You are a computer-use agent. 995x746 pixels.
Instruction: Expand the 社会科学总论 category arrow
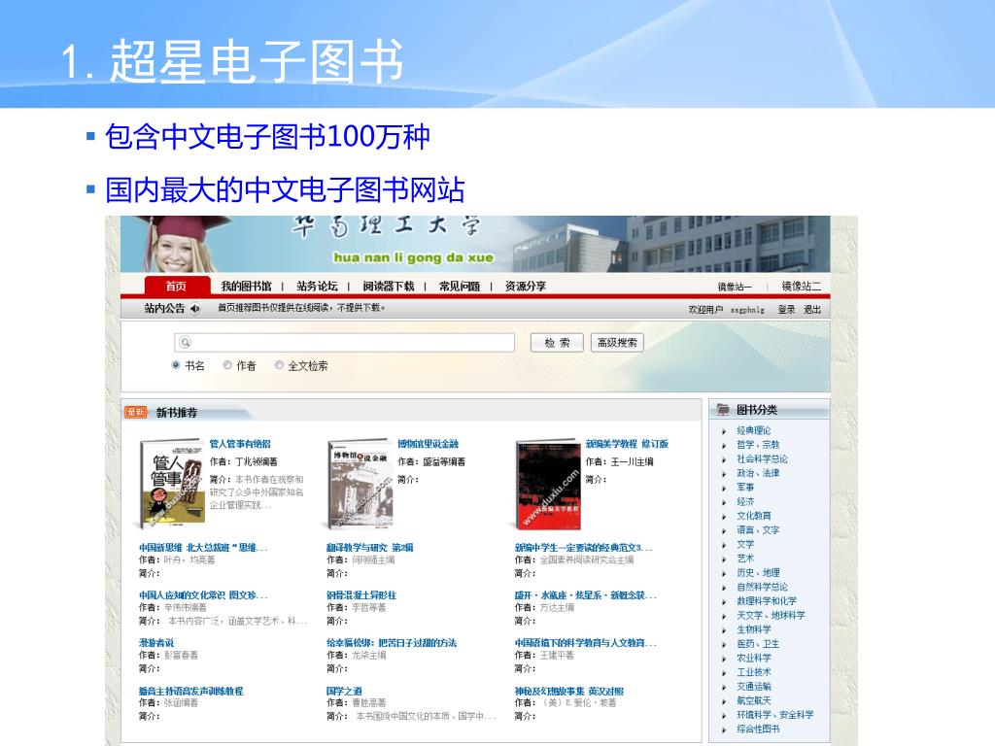tap(724, 459)
